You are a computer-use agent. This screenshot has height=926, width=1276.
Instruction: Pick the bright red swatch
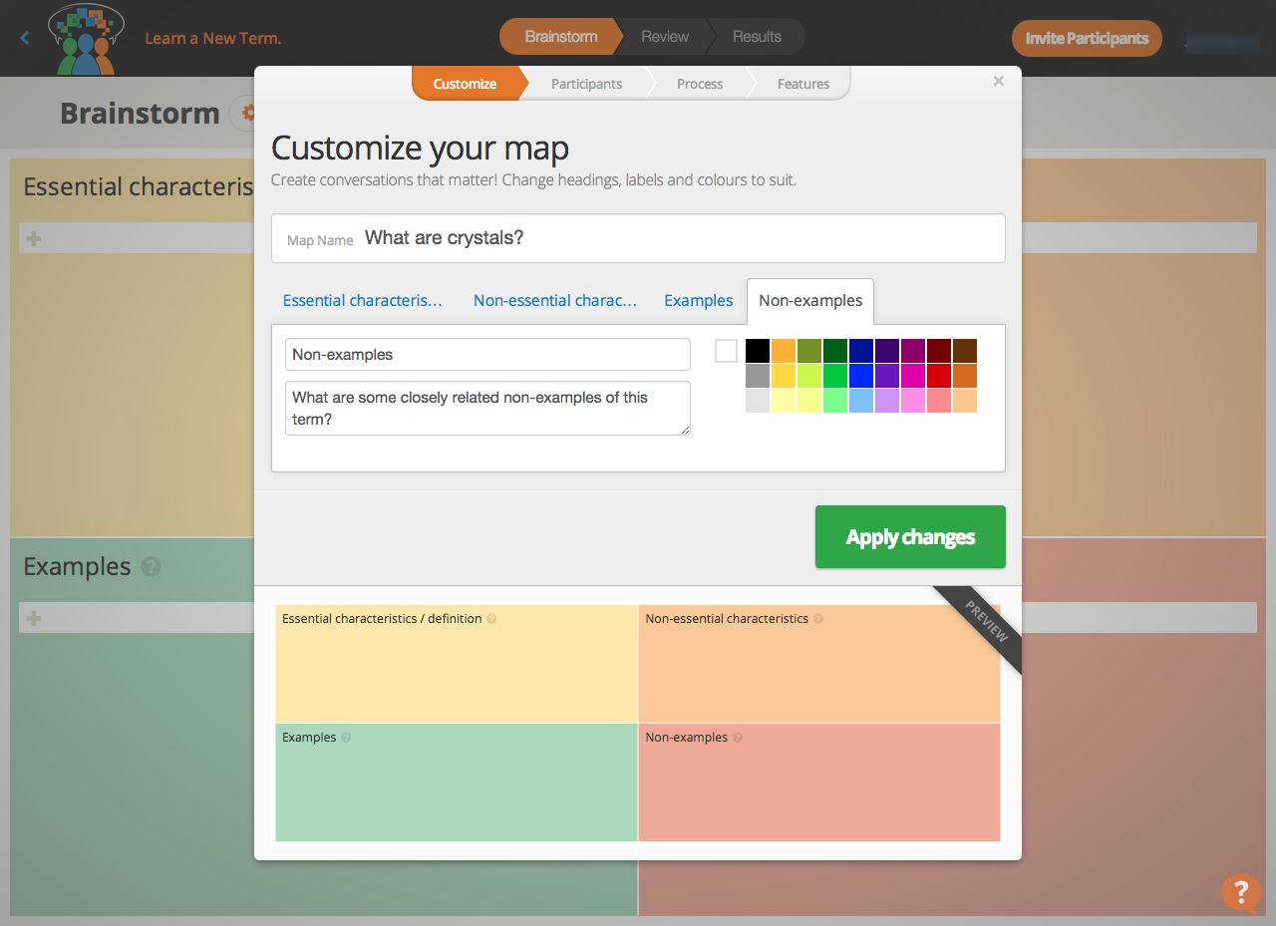click(939, 376)
